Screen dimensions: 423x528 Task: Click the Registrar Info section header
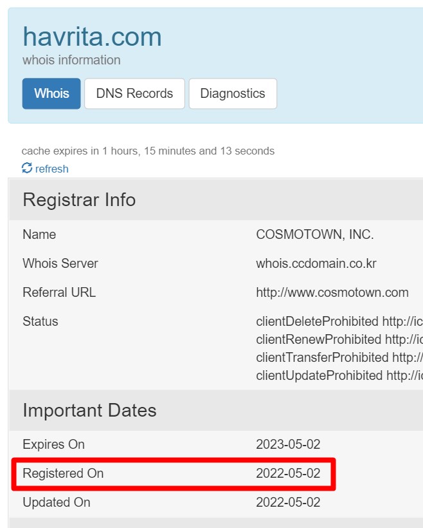pyautogui.click(x=79, y=200)
